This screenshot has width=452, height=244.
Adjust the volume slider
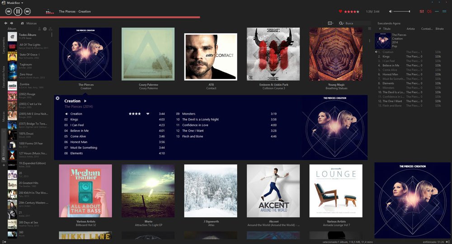click(x=401, y=12)
